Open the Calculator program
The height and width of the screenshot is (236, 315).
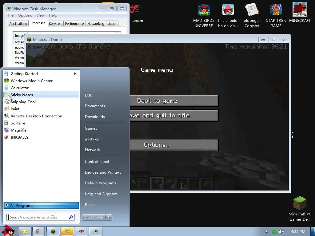(41, 88)
